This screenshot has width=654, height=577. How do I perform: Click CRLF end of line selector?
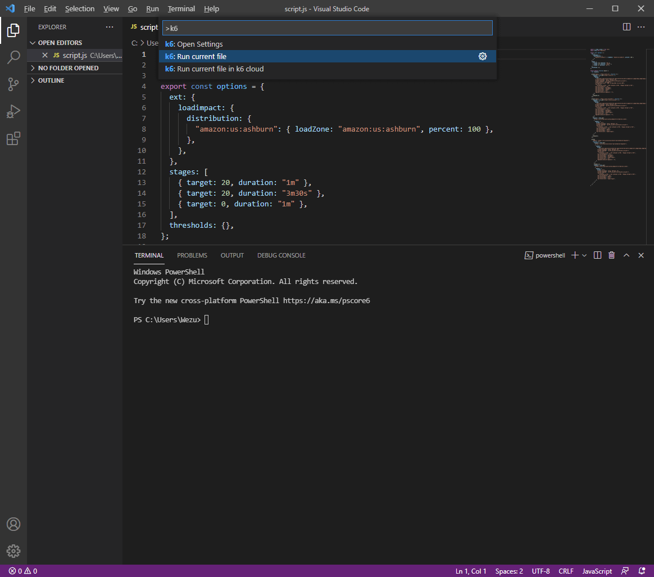click(x=566, y=571)
